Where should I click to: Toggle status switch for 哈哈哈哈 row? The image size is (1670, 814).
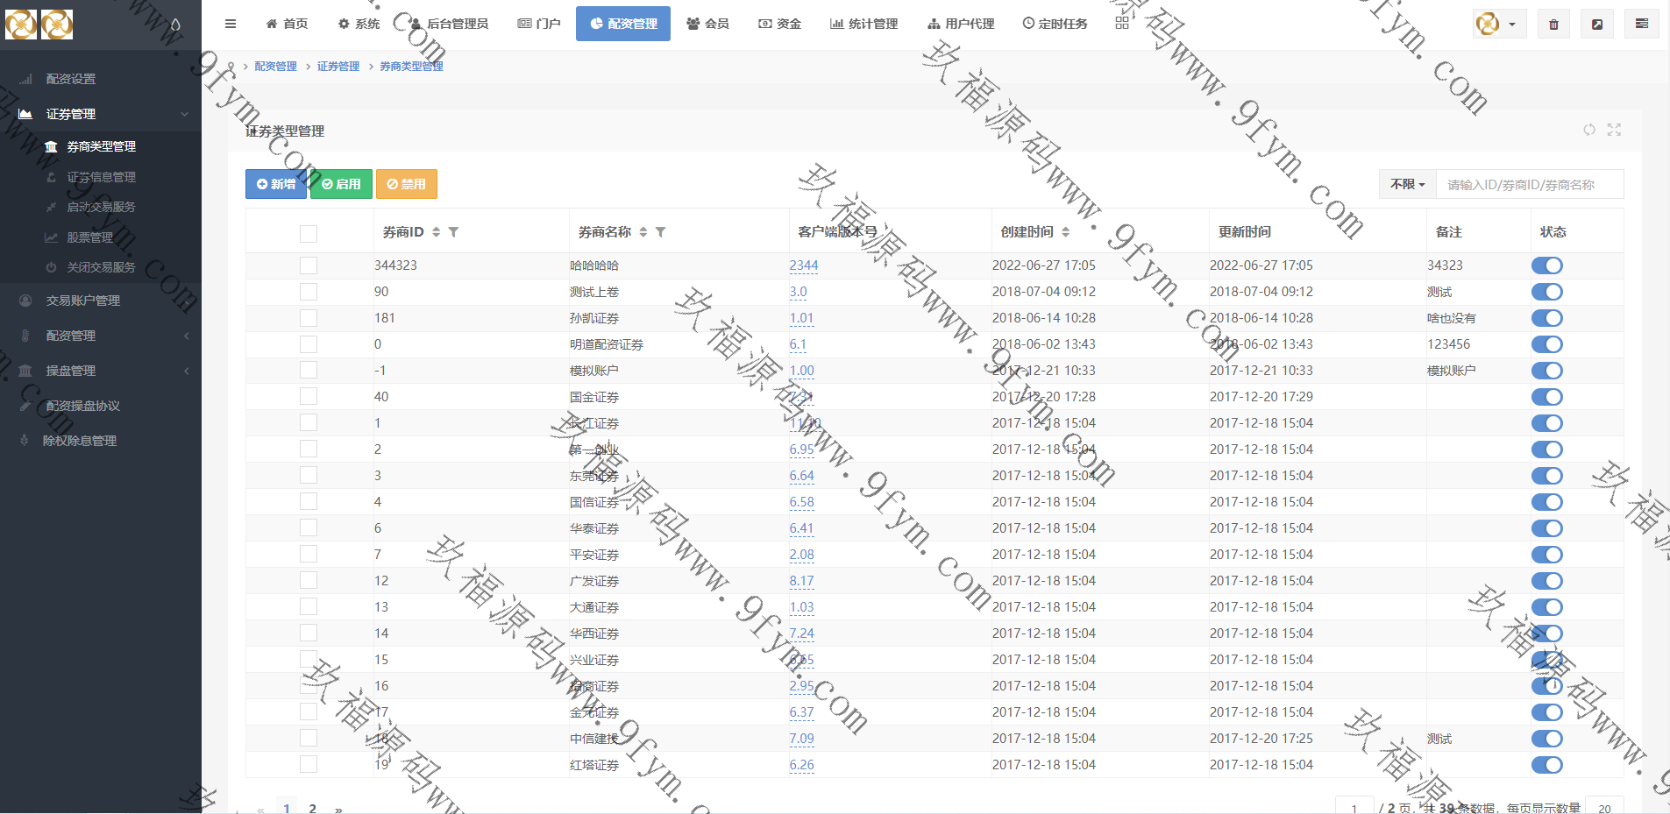point(1546,265)
